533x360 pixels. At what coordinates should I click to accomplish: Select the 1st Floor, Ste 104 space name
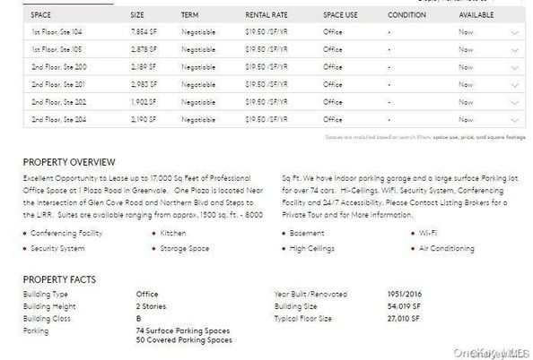coord(57,32)
